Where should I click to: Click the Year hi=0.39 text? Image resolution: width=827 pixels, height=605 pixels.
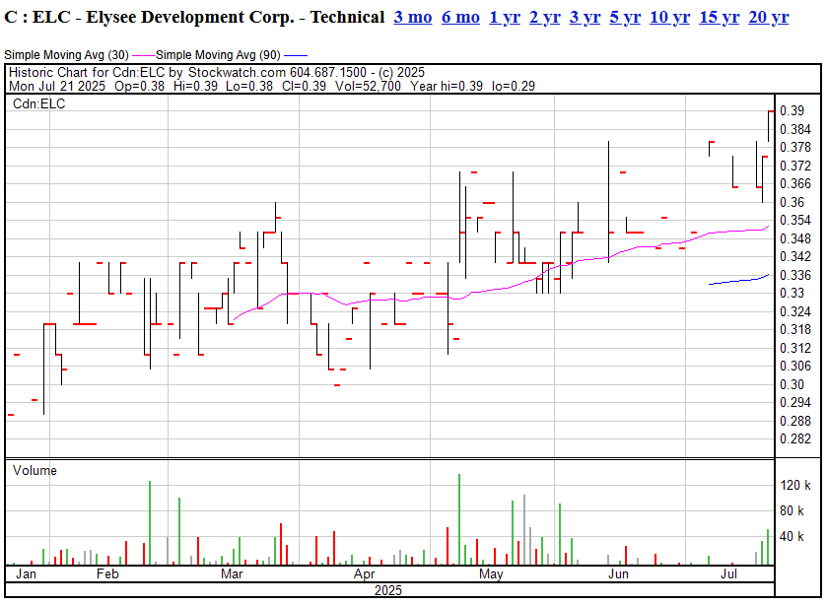click(x=447, y=86)
